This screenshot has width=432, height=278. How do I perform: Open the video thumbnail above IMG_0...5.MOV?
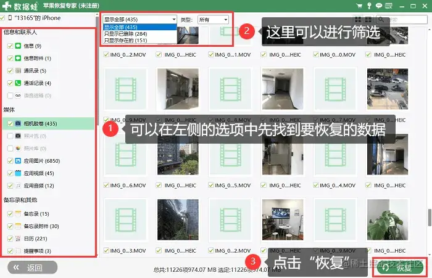coord(230,155)
